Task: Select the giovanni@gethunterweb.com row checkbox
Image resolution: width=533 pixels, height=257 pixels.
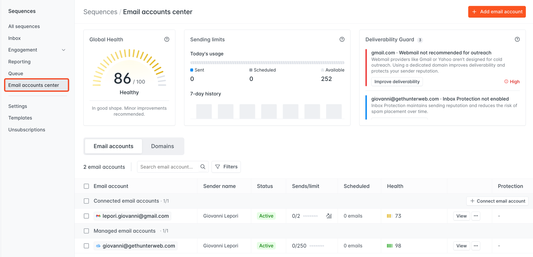Action: coord(86,246)
